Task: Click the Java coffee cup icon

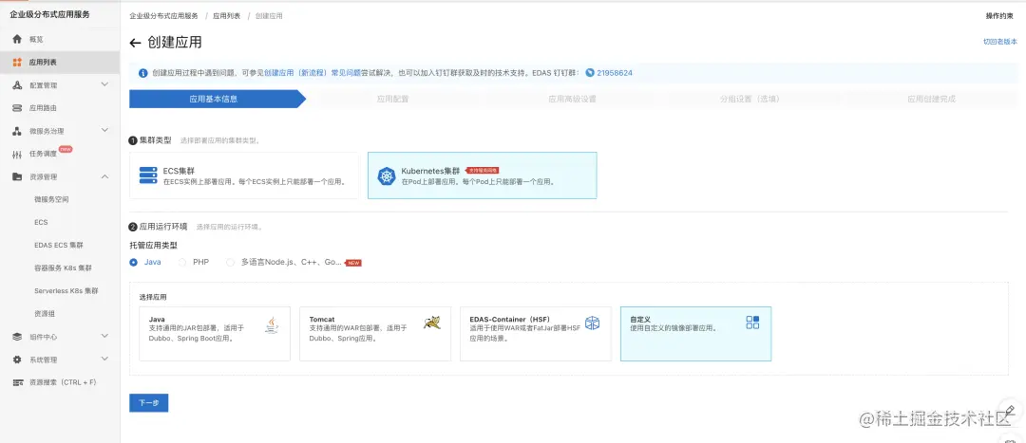Action: [x=272, y=325]
